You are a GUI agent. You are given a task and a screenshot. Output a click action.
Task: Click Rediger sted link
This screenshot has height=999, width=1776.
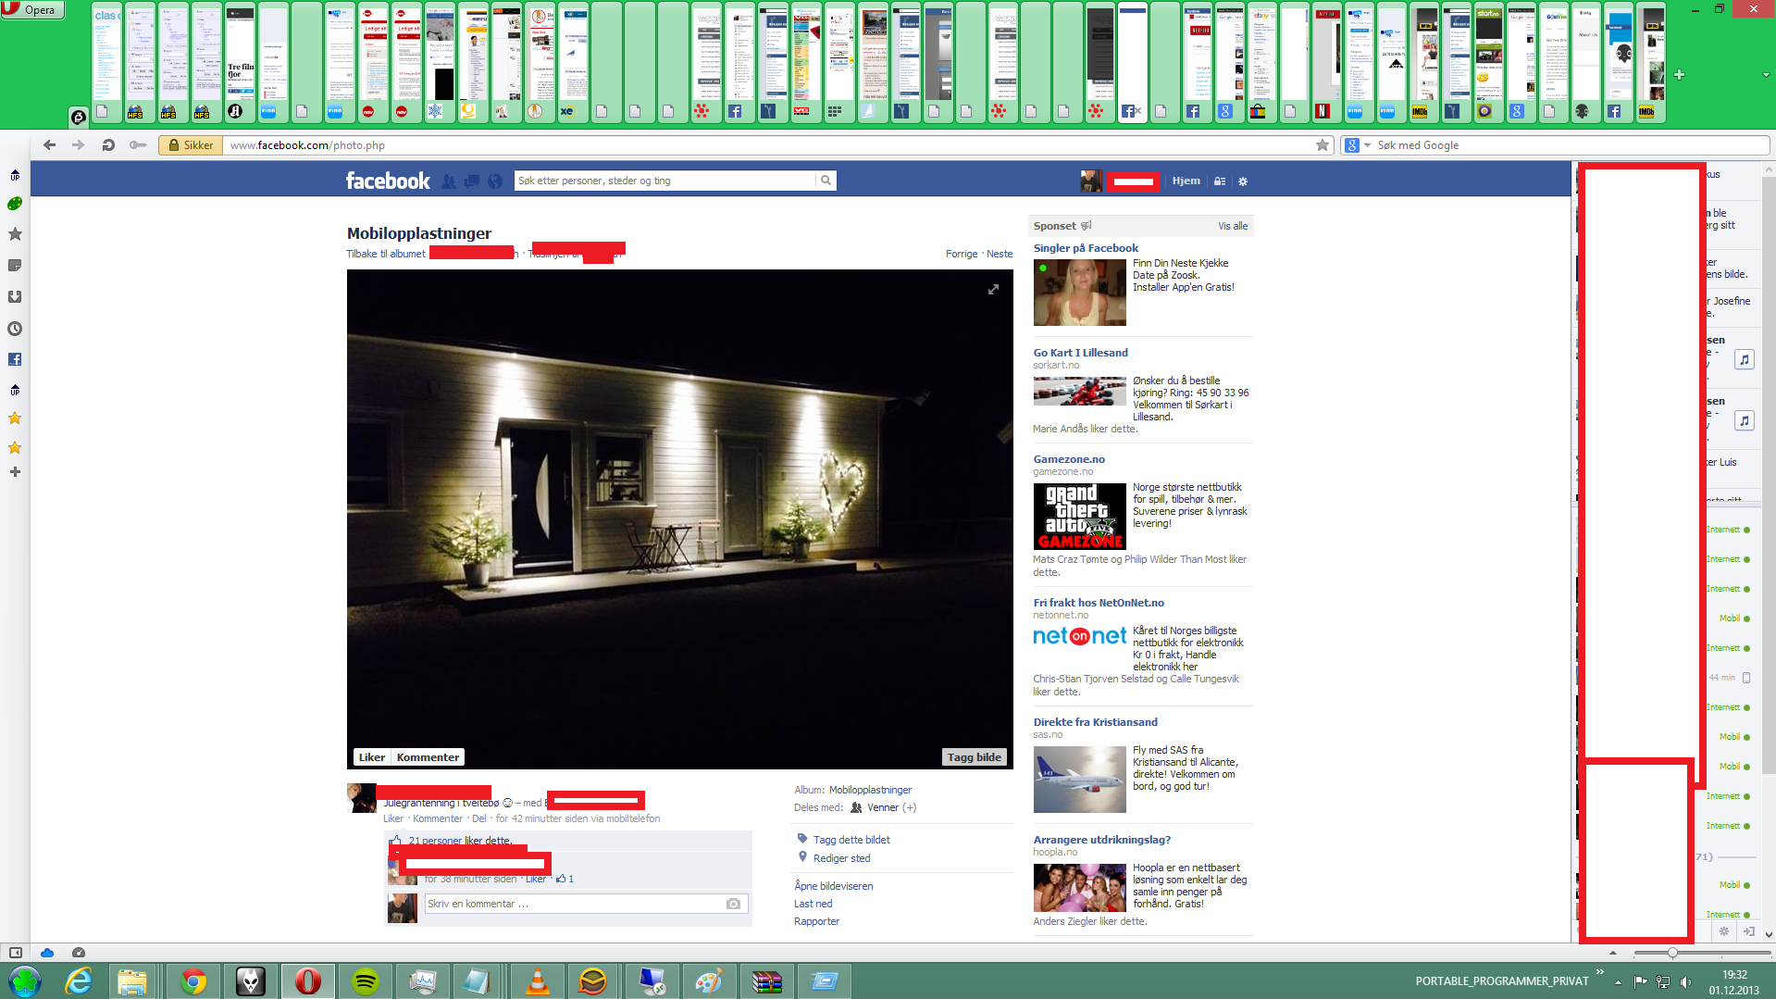coord(841,858)
